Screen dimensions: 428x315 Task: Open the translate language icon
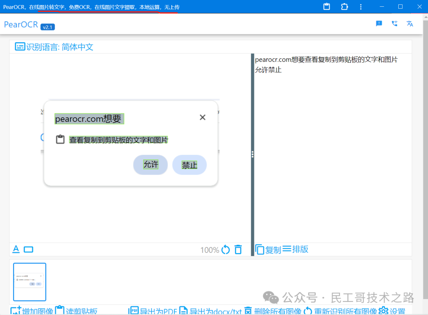(410, 24)
